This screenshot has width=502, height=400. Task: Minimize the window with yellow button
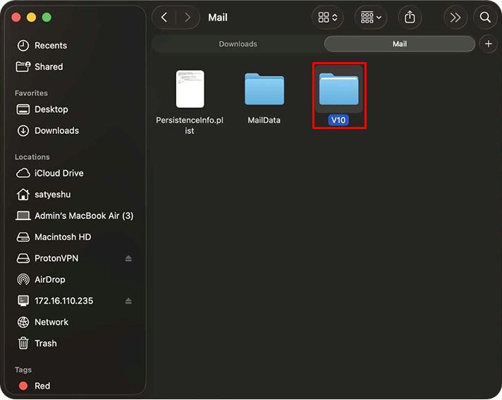coord(31,18)
